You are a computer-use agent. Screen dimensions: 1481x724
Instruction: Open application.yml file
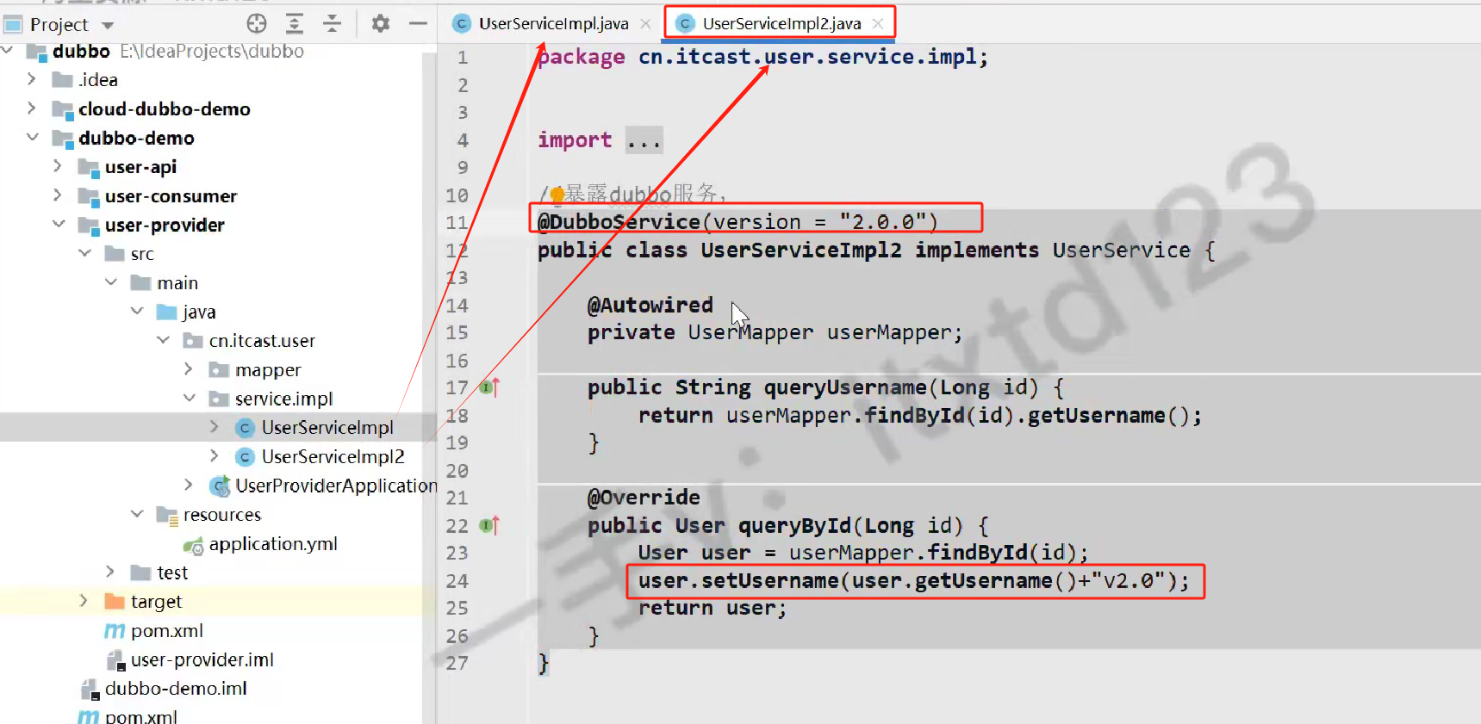[273, 544]
